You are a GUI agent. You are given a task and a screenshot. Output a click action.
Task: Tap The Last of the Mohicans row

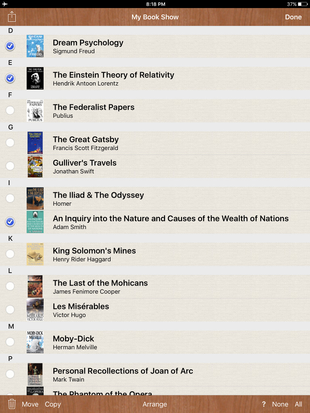coord(100,286)
